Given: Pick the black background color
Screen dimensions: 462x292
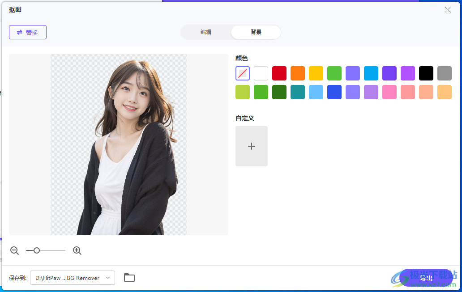Looking at the screenshot, I should (426, 73).
